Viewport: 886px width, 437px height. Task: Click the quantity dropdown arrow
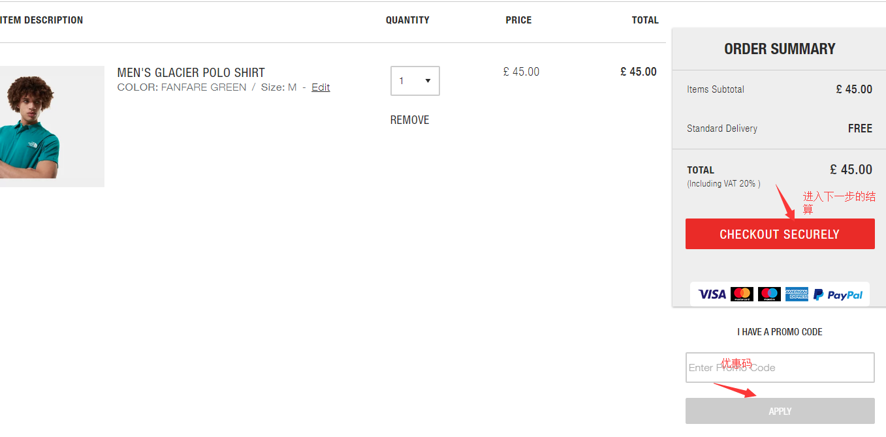(x=428, y=81)
